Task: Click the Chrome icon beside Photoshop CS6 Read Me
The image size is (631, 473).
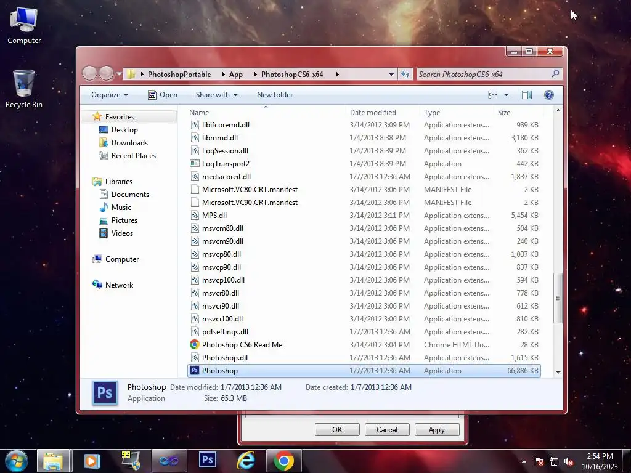Action: [x=195, y=345]
